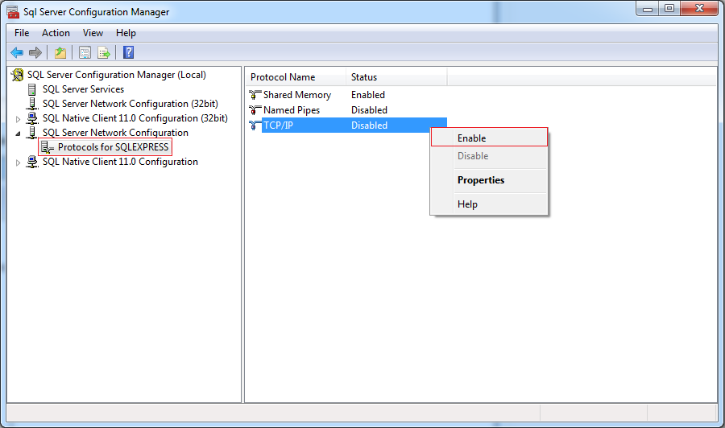Choose Disable in the context menu

[x=489, y=156]
